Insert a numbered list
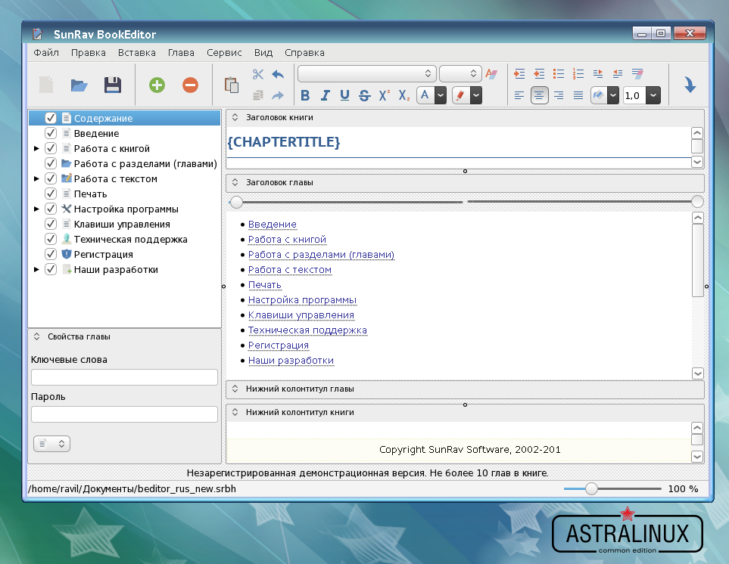 [x=578, y=74]
